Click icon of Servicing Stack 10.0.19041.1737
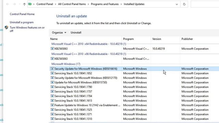This screenshot has height=123, width=219. coord(52,92)
